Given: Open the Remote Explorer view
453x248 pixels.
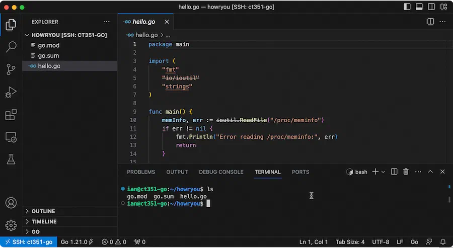Looking at the screenshot, I should (11, 137).
